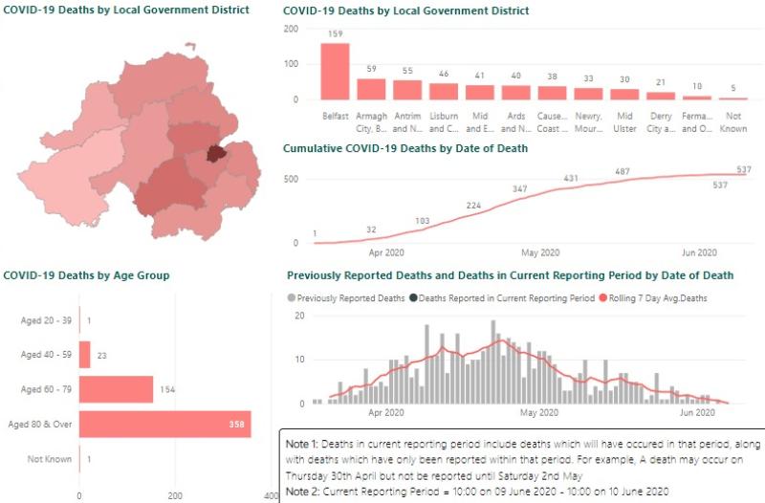
Task: Select the Ards and N... bar with 40
Action: [x=515, y=93]
